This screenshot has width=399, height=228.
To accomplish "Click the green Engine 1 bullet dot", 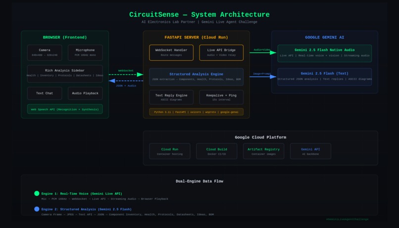I will click(x=37, y=193).
